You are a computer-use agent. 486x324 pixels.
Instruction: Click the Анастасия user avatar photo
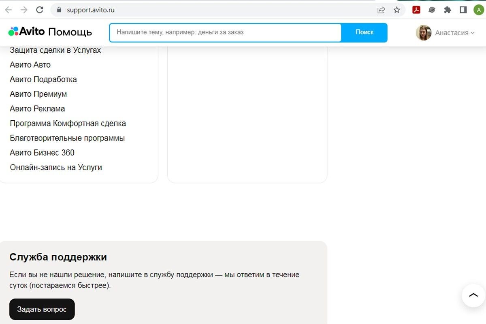click(423, 33)
